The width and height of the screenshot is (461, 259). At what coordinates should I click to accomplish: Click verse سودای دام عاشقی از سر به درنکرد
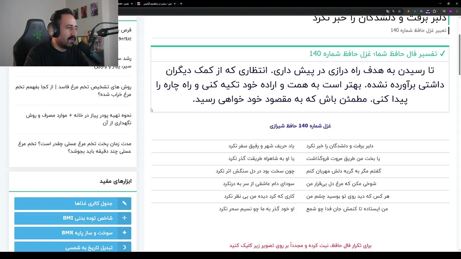[x=259, y=183]
